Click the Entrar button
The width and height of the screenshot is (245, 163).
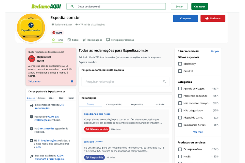[x=179, y=7]
